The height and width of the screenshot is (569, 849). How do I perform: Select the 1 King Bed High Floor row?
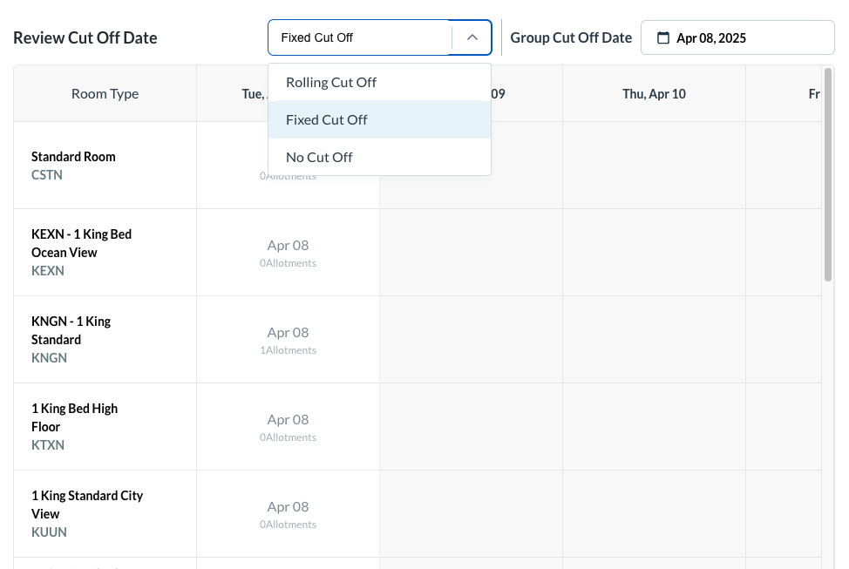pos(74,426)
